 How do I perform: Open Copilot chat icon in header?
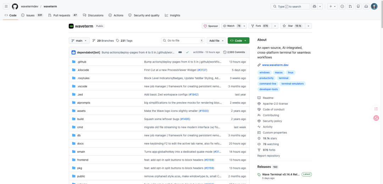pyautogui.click(x=314, y=6)
